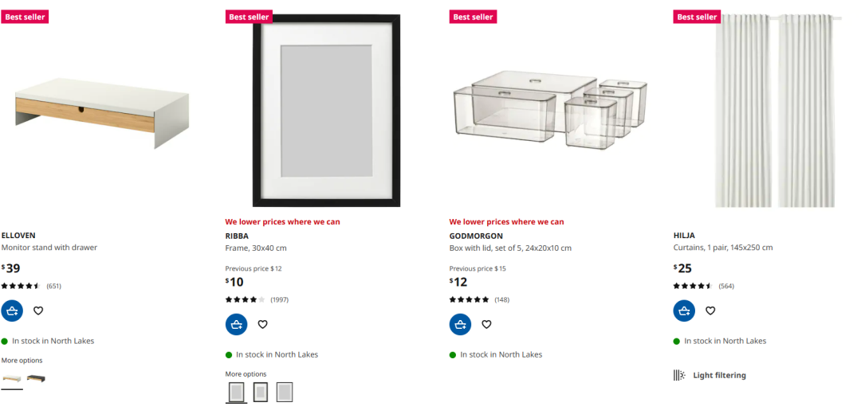Add GODMORGON box set to cart
861x414 pixels.
coord(460,325)
